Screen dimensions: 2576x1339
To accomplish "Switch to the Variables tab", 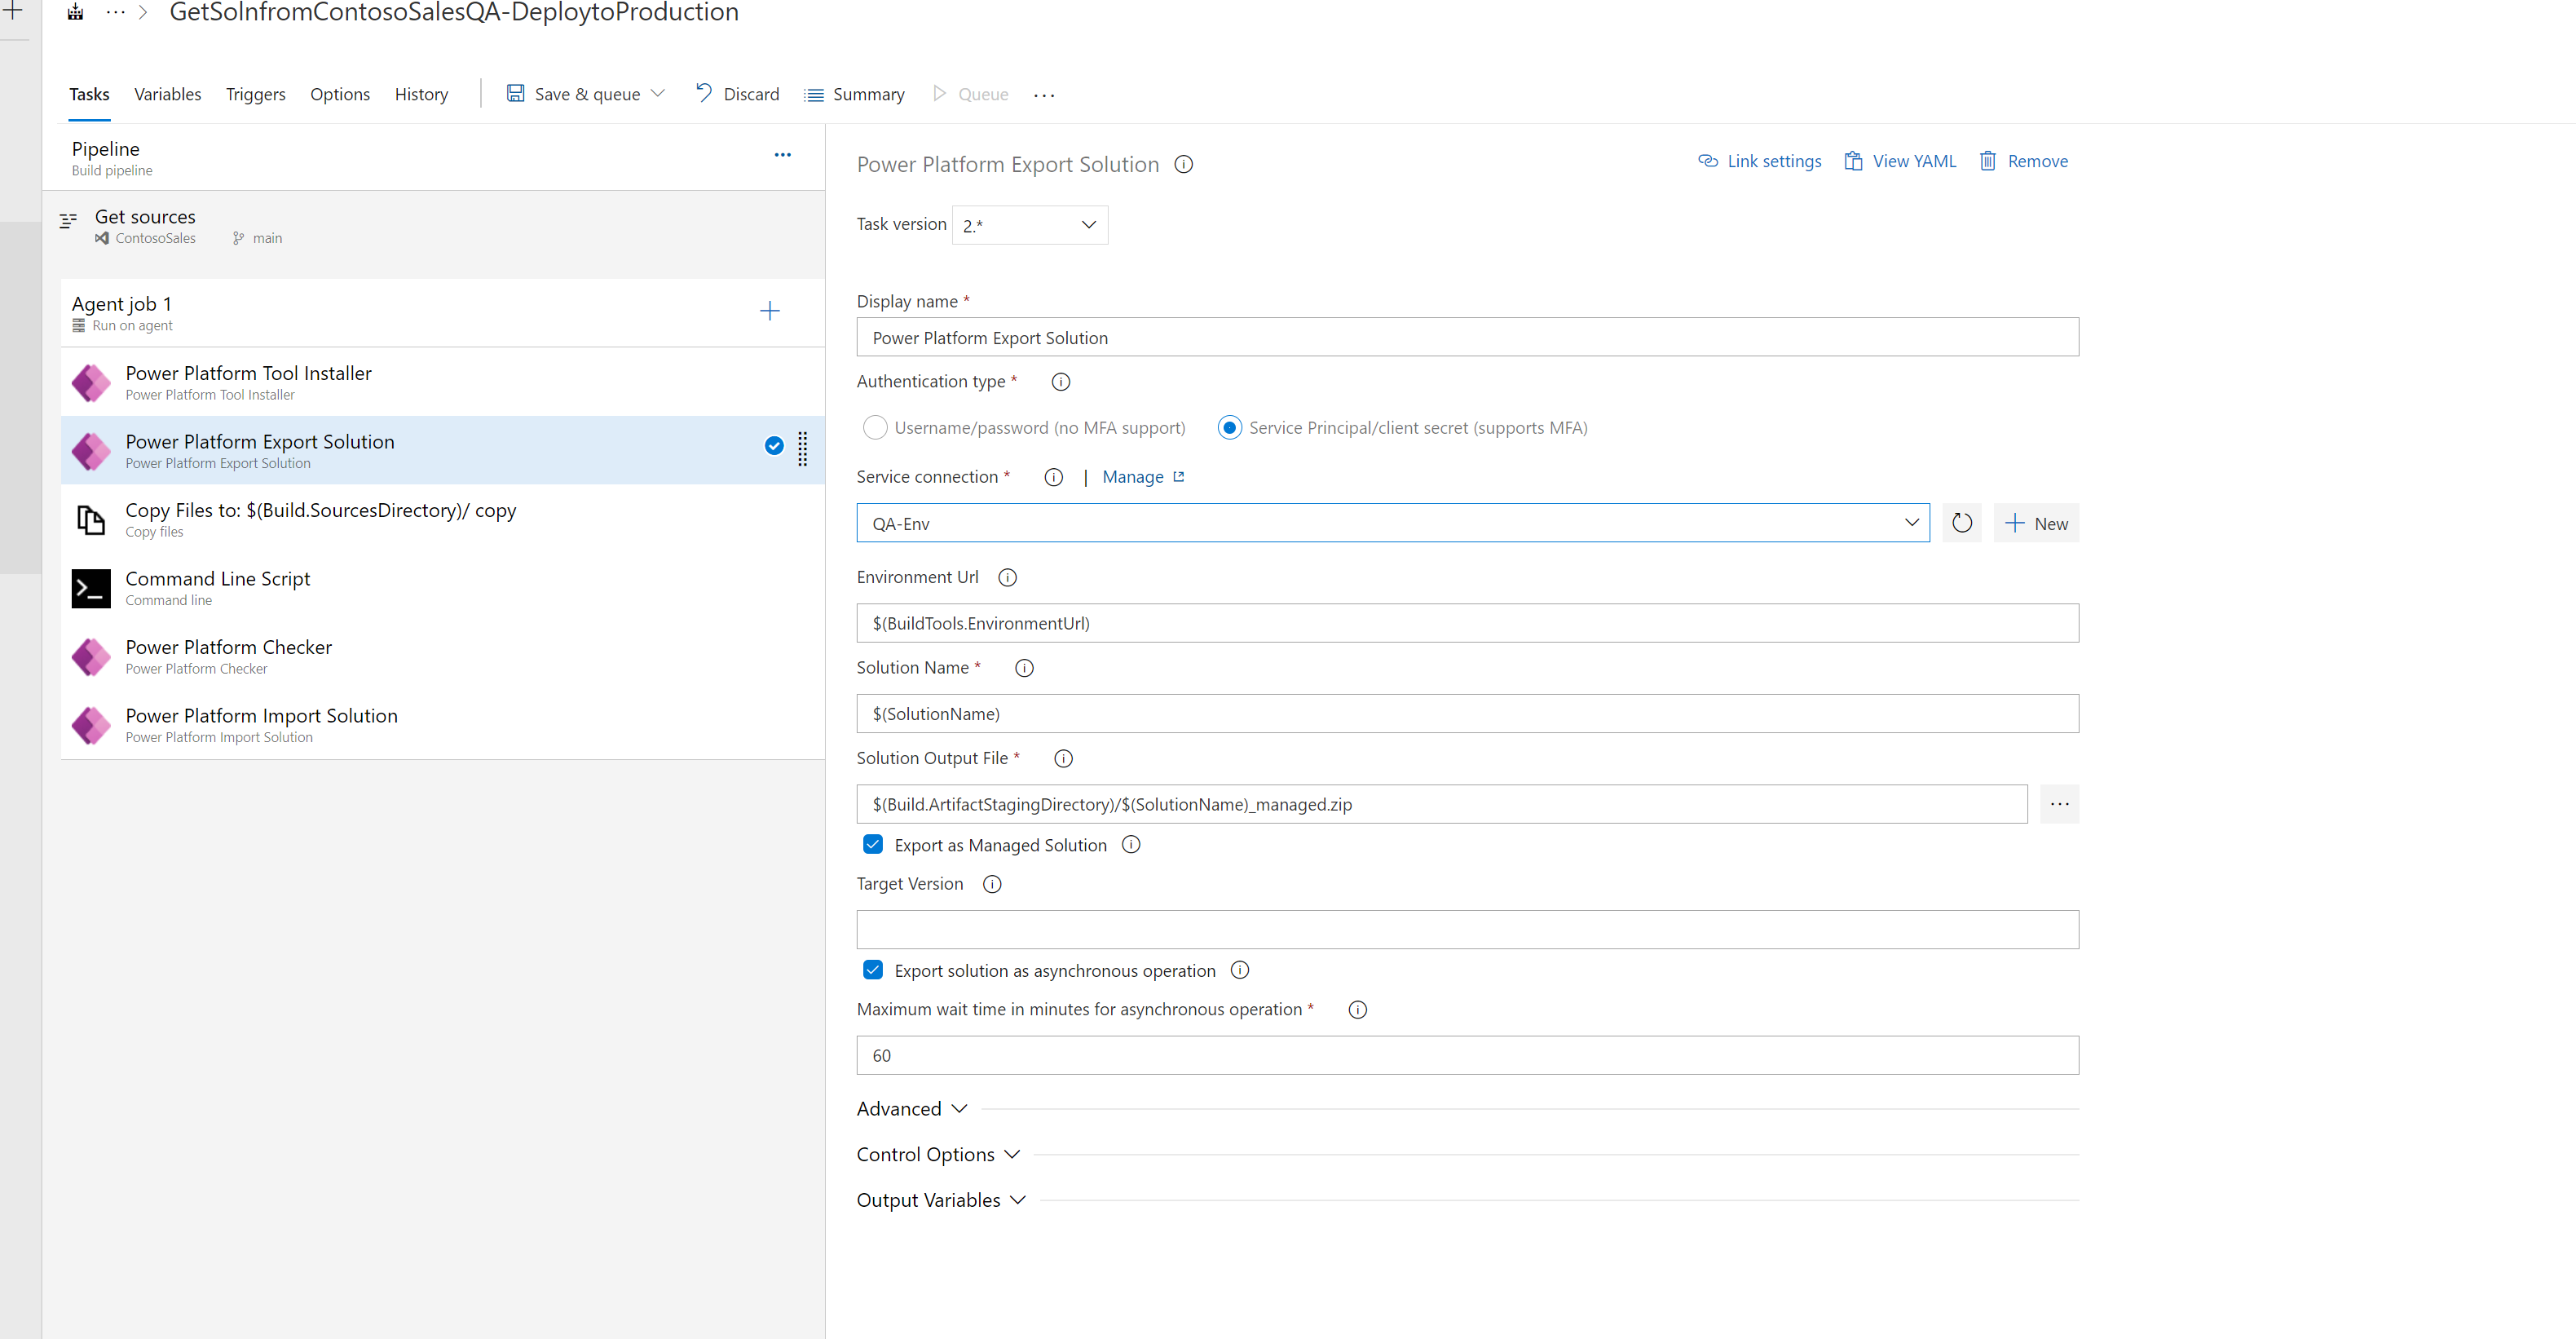I will [x=167, y=94].
